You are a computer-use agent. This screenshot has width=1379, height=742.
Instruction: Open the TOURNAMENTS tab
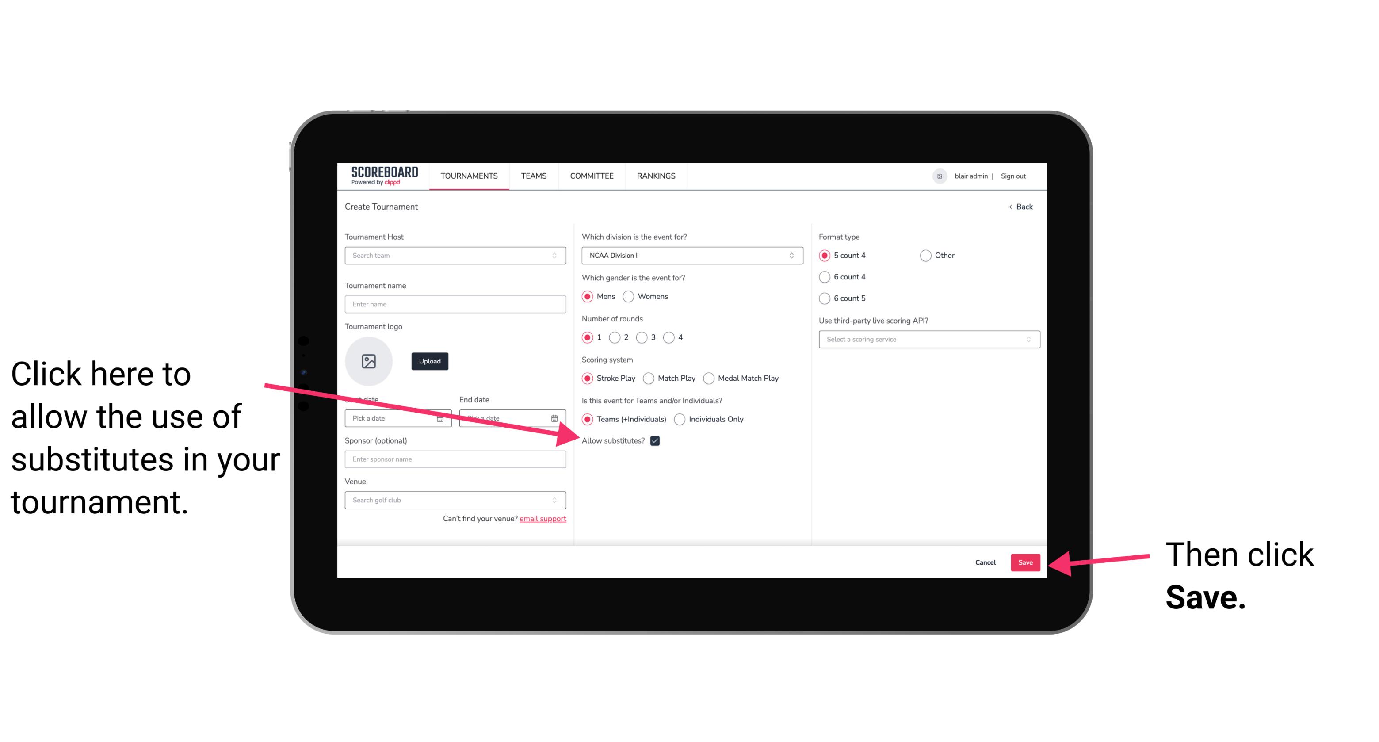[x=467, y=176]
